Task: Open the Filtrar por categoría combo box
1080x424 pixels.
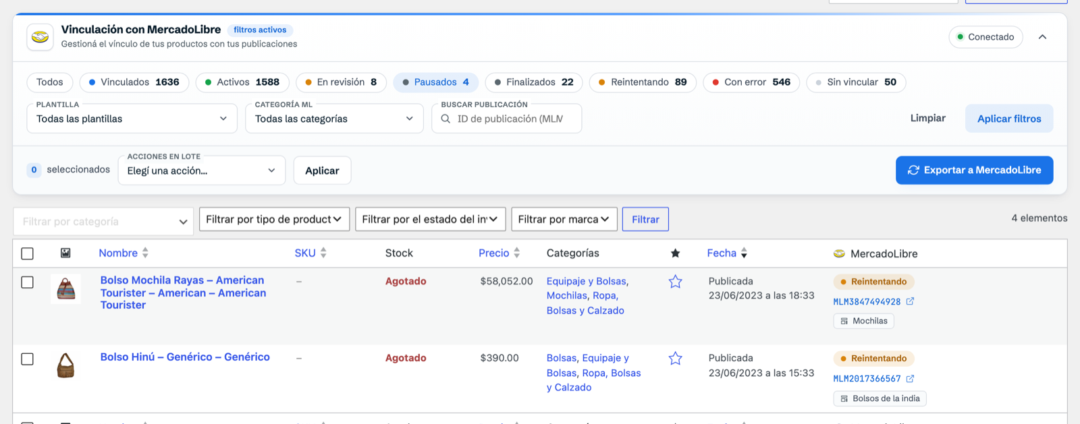Action: point(103,221)
